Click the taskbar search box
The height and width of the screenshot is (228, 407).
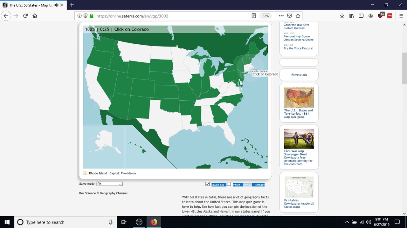[x=66, y=222]
